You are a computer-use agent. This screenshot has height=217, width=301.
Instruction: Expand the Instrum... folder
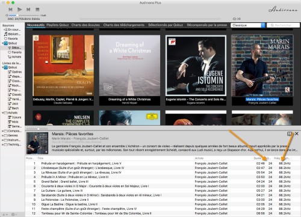pos(2,140)
